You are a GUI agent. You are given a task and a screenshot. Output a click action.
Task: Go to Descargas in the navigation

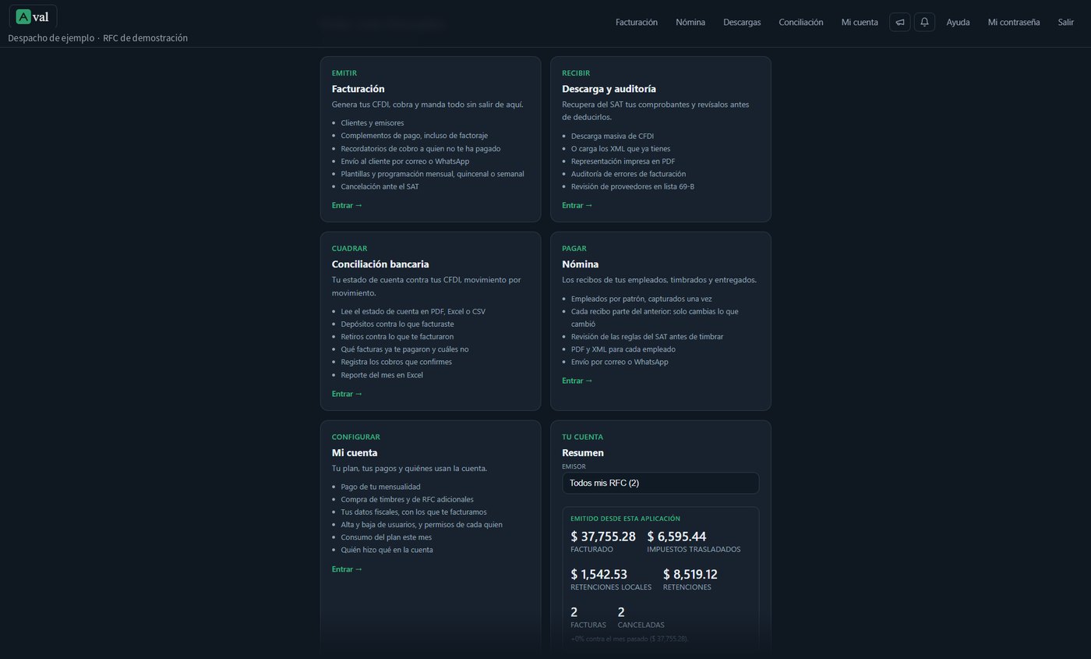click(x=742, y=23)
